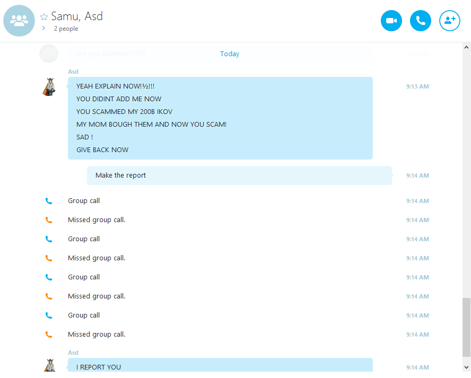Click the 'YEAH EXPLAIN NOW' message line
This screenshot has height=378, width=471.
[x=115, y=86]
